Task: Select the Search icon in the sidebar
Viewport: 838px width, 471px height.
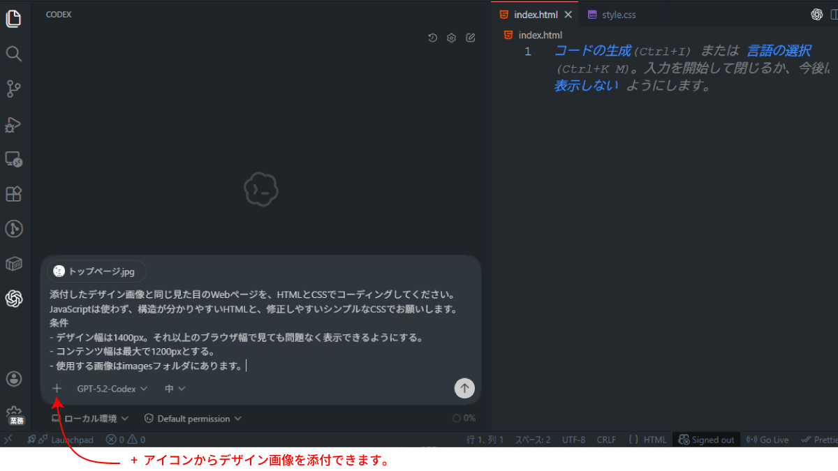Action: coord(15,54)
